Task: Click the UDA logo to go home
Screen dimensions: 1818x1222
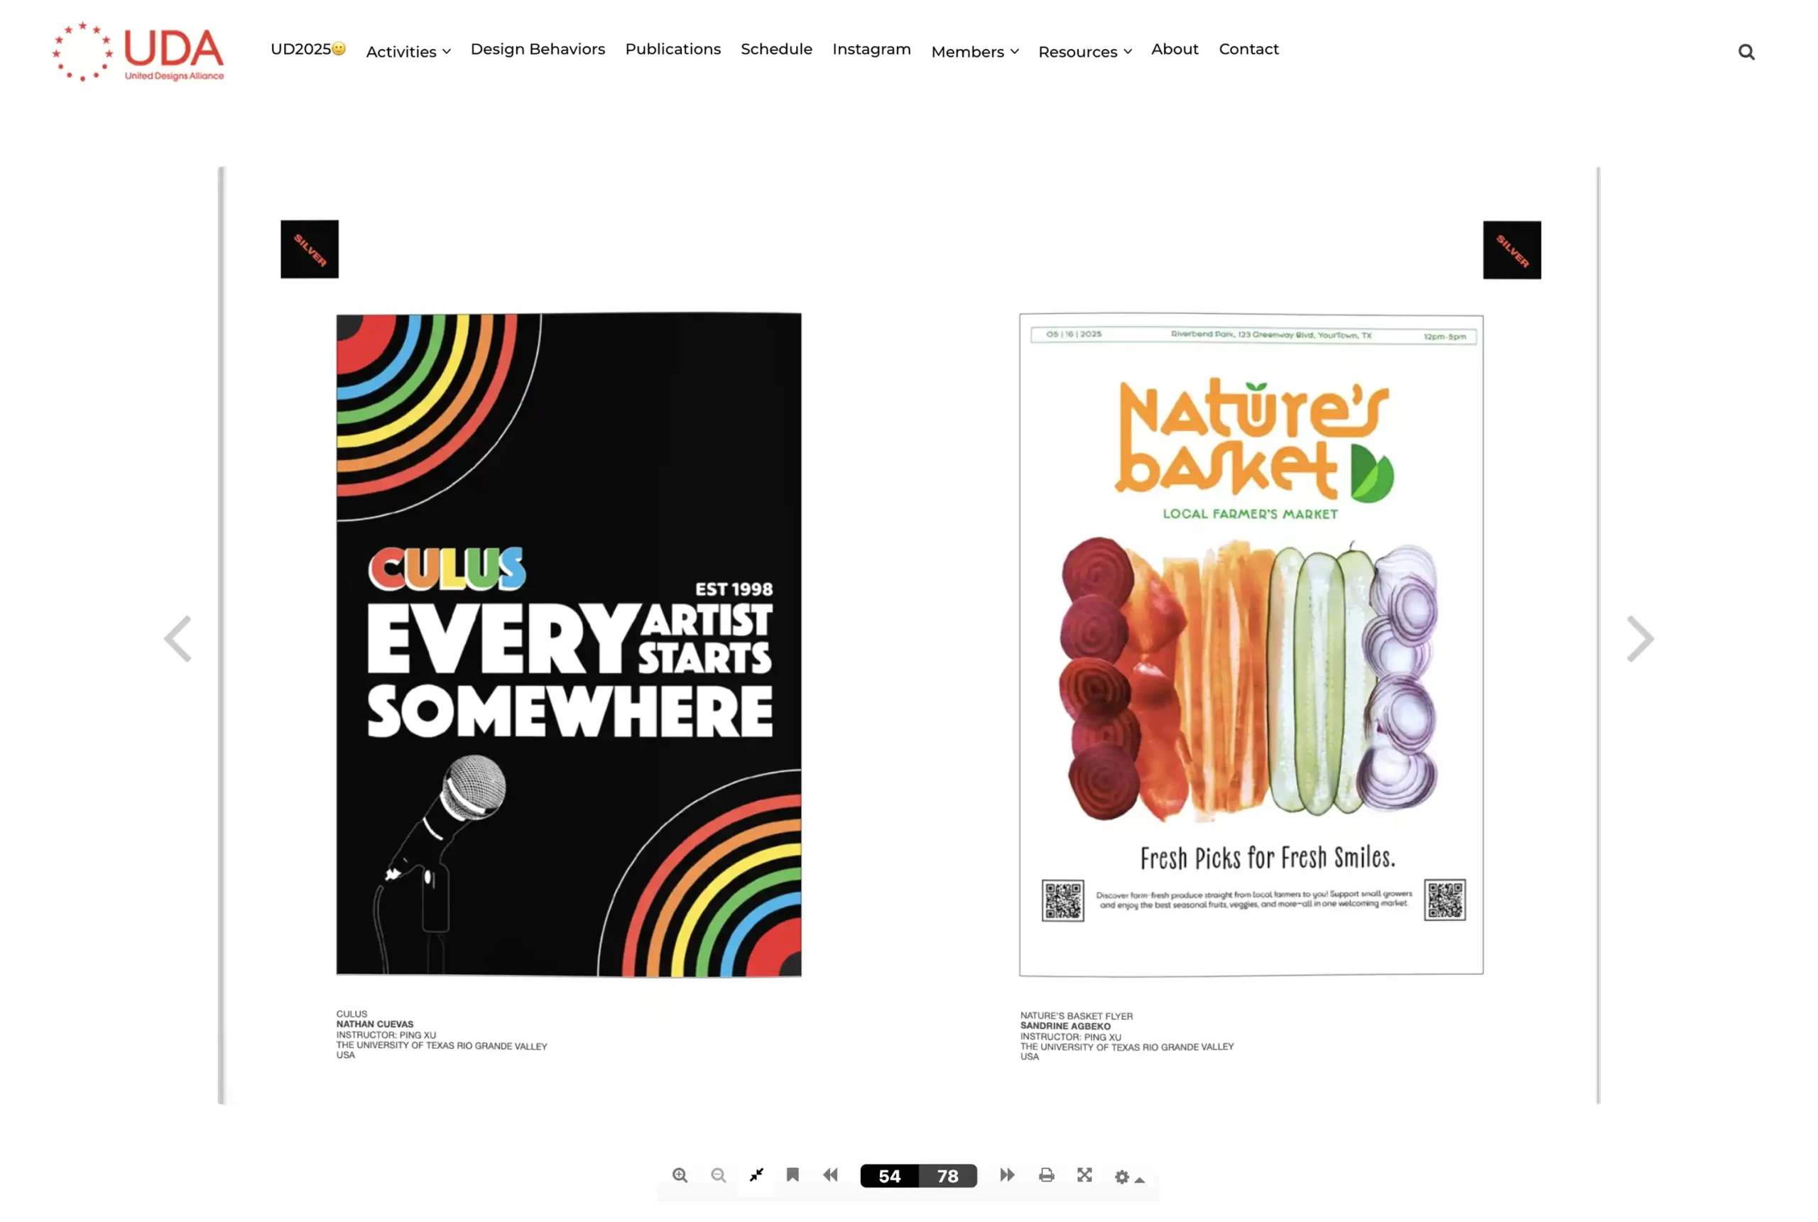Action: click(x=138, y=53)
